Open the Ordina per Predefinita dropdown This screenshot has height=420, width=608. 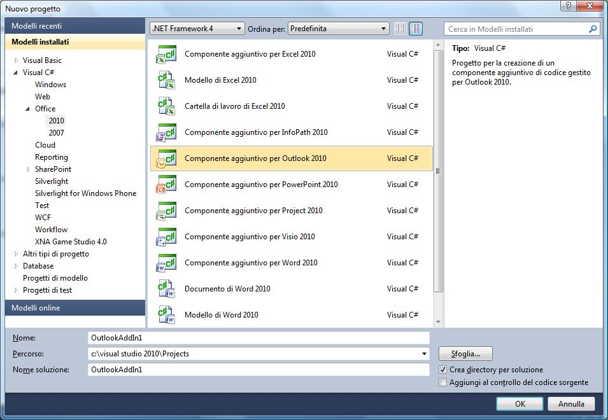(339, 29)
